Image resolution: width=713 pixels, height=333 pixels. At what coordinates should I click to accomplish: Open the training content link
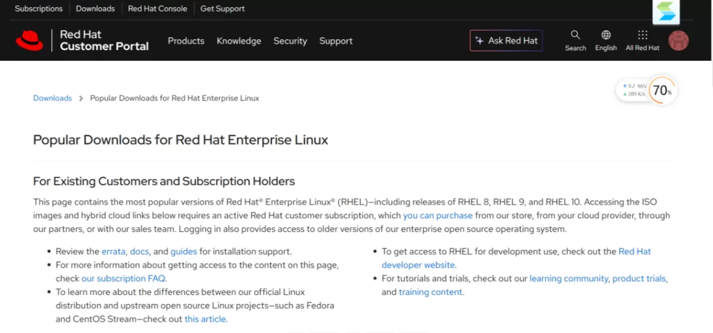click(430, 292)
